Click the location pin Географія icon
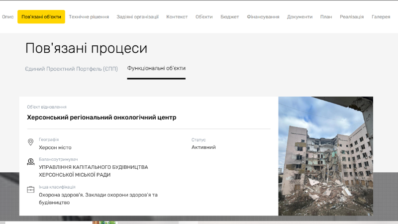Image resolution: width=398 pixels, height=224 pixels. pyautogui.click(x=31, y=143)
